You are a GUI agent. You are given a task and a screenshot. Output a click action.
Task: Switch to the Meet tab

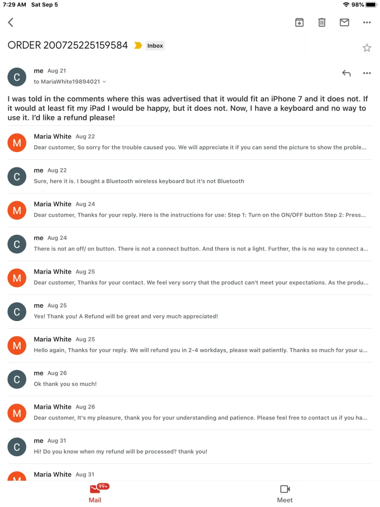(285, 493)
